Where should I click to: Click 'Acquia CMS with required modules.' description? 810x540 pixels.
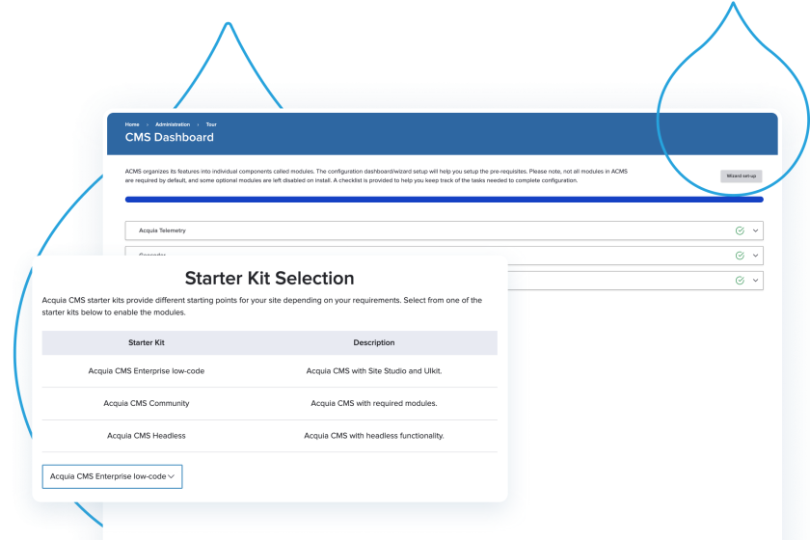point(374,404)
